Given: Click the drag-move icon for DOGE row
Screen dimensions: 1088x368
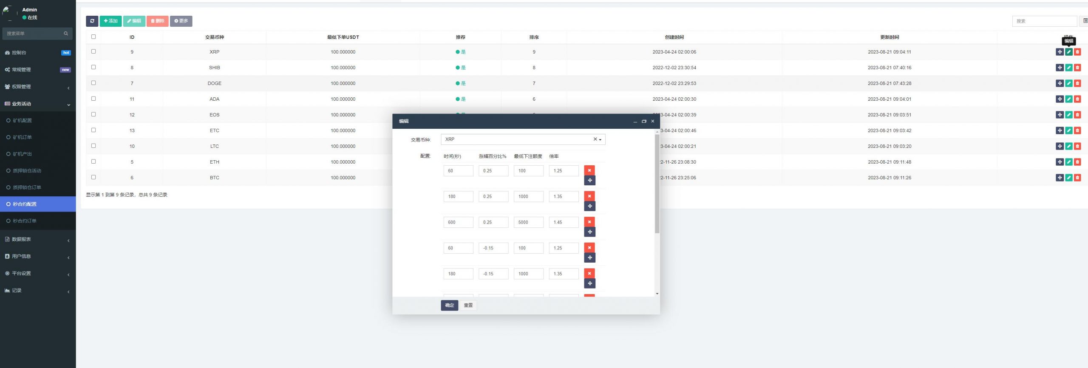Looking at the screenshot, I should pos(1060,83).
